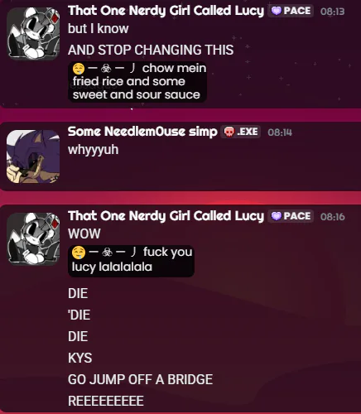Click the PACE server tag at 08:16
Screen dimensions: 361x414
[291, 216]
